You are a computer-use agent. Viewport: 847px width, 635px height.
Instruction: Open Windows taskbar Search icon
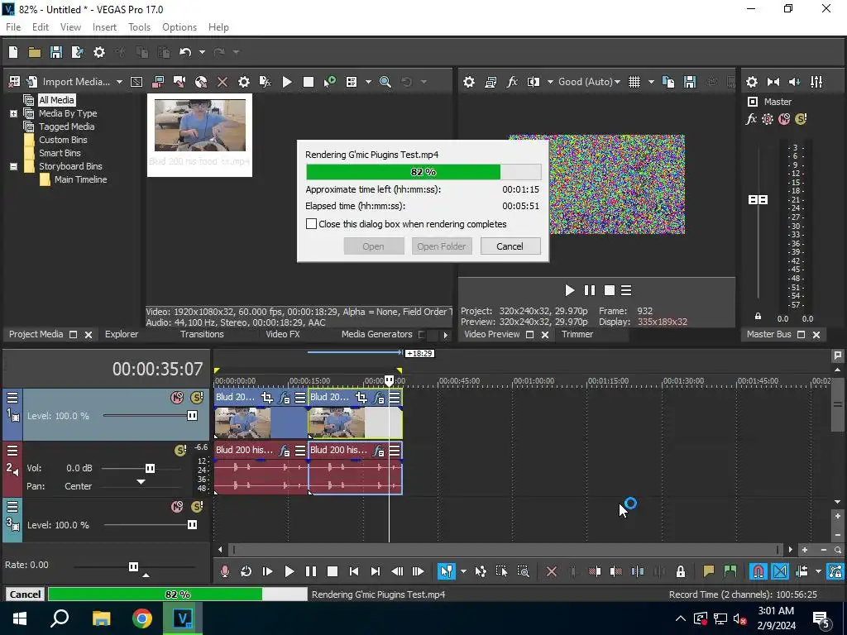pyautogui.click(x=60, y=618)
